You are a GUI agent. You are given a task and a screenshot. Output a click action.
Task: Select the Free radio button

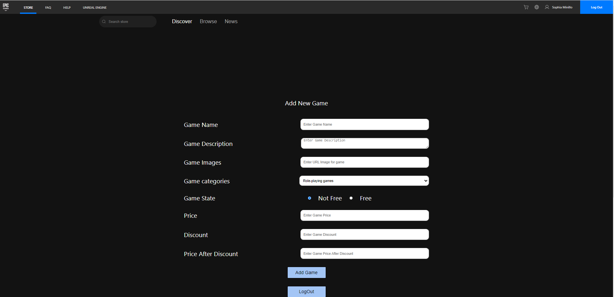click(351, 198)
